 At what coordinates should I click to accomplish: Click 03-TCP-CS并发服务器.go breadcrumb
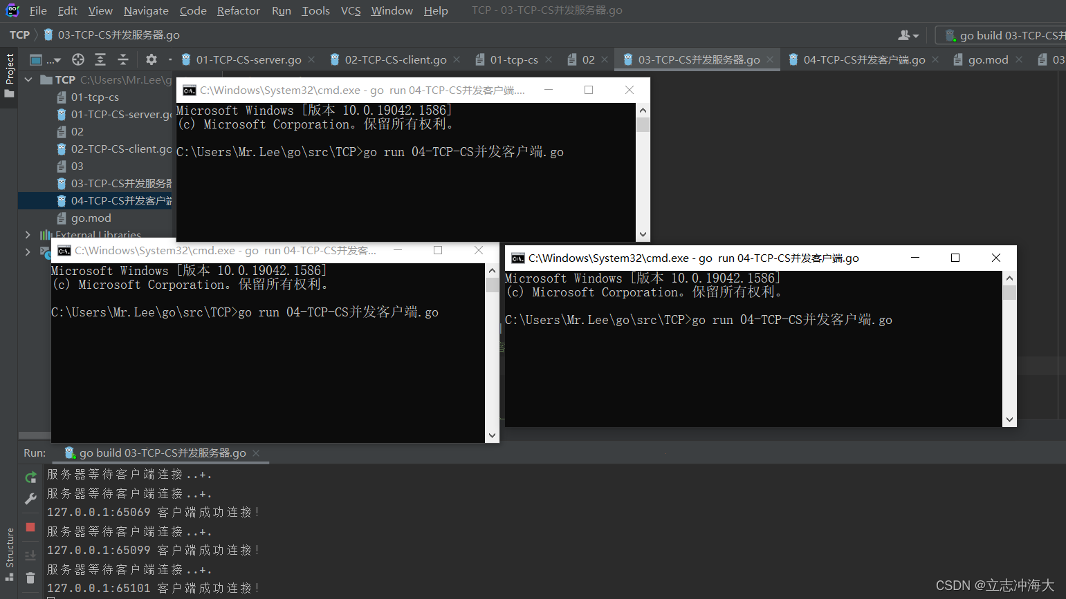coord(111,35)
